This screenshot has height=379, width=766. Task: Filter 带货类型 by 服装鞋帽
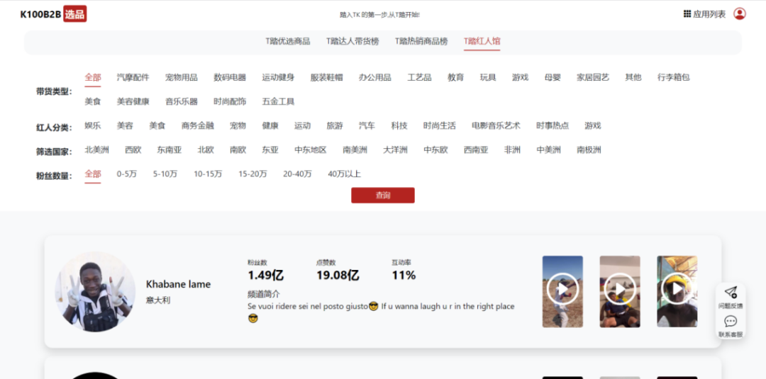pos(326,77)
